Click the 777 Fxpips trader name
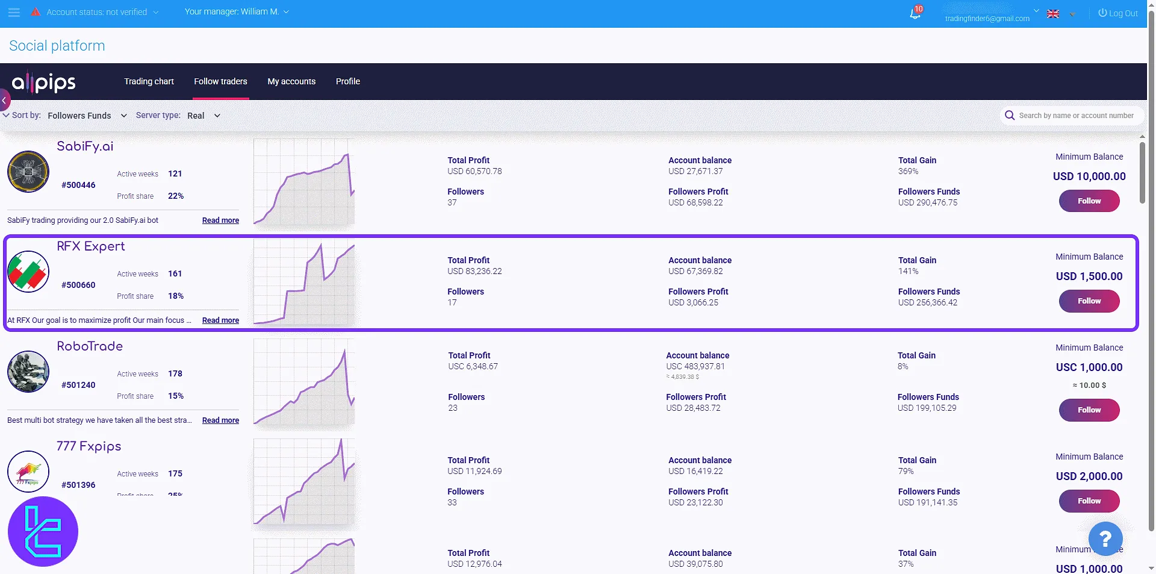This screenshot has height=574, width=1156. (x=89, y=446)
